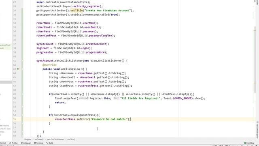Screen dimensions: 259x146
Task: Open the Device File Explorer side tab
Action: pos(257,130)
